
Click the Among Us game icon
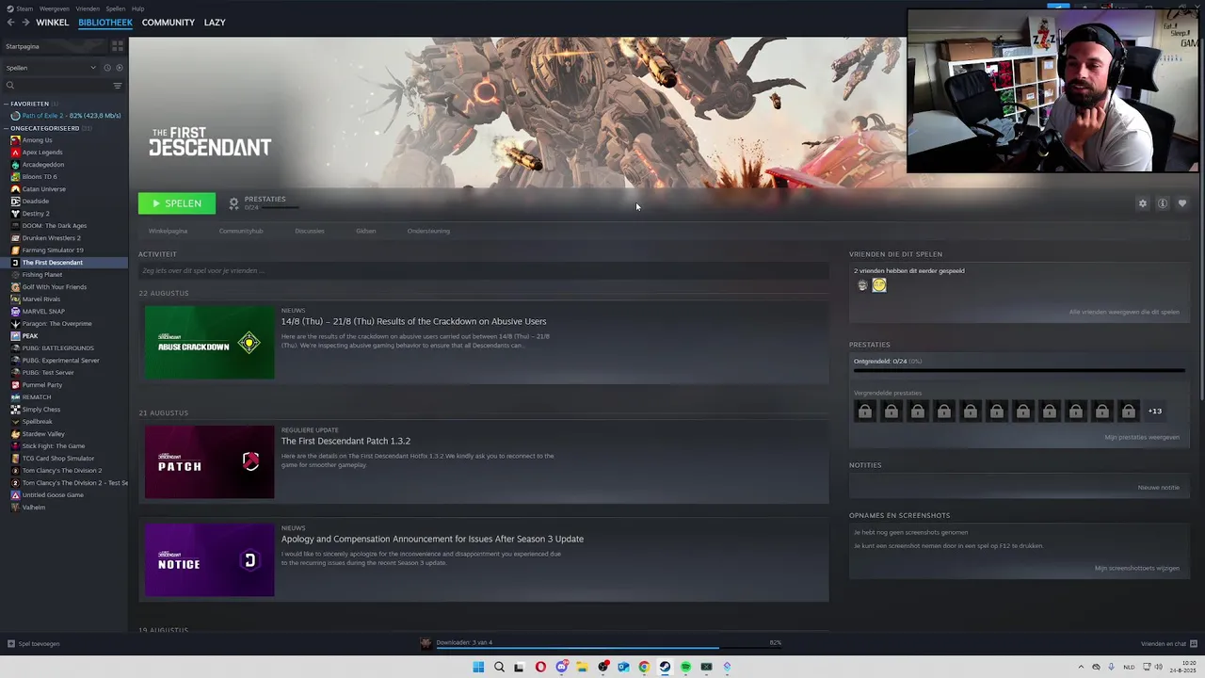[15, 140]
